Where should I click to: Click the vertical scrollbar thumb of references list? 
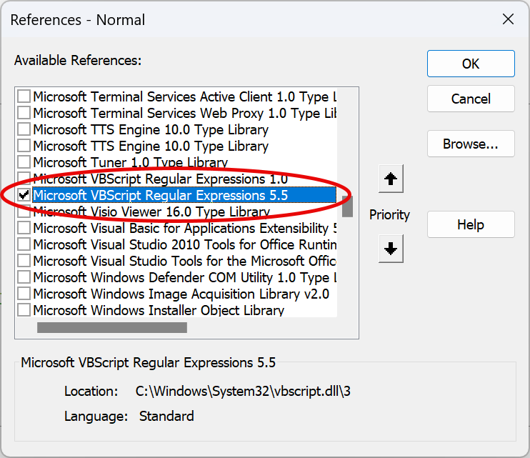347,206
